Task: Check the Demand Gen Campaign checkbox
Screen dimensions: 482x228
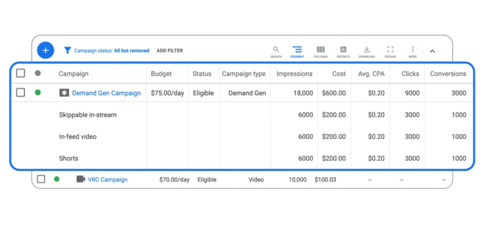Action: click(21, 92)
